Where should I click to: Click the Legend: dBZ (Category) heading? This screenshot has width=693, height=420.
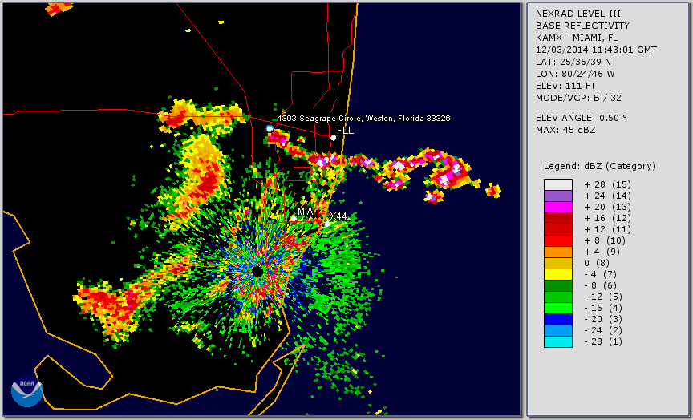click(600, 166)
